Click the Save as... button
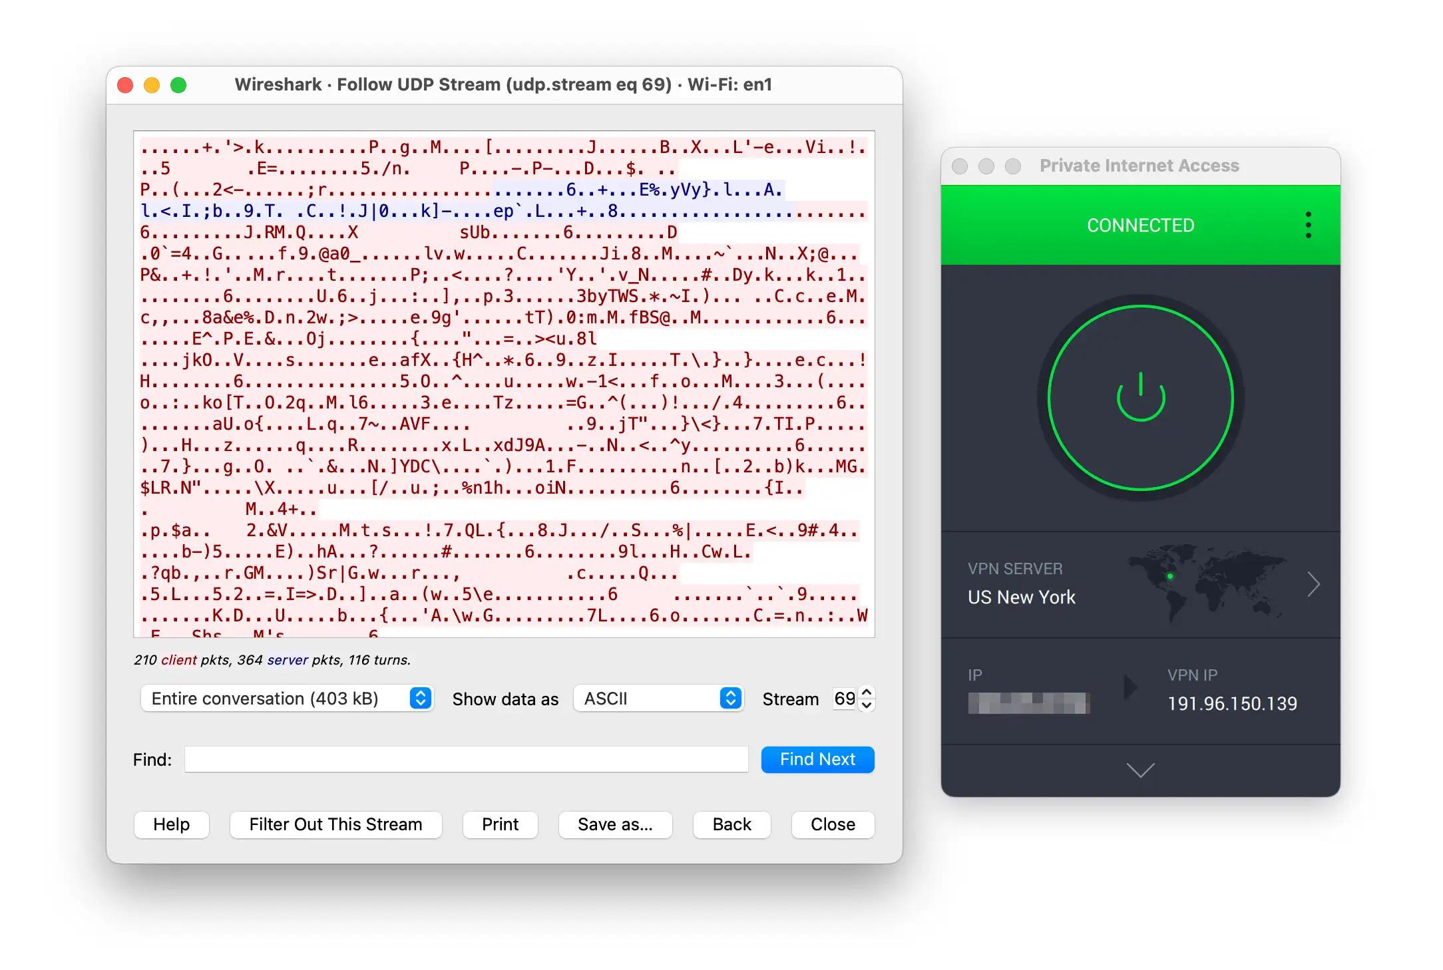1443x970 pixels. [615, 824]
